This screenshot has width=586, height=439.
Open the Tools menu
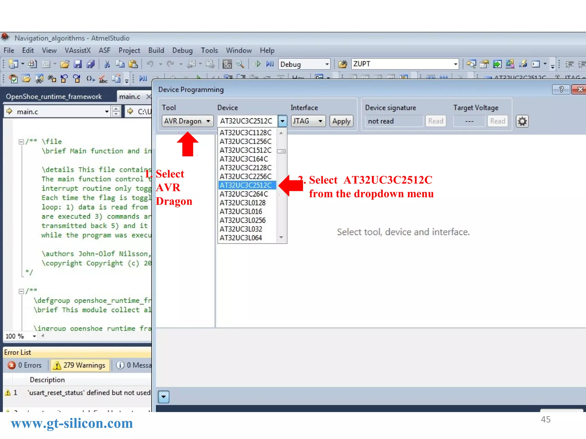[x=209, y=51]
